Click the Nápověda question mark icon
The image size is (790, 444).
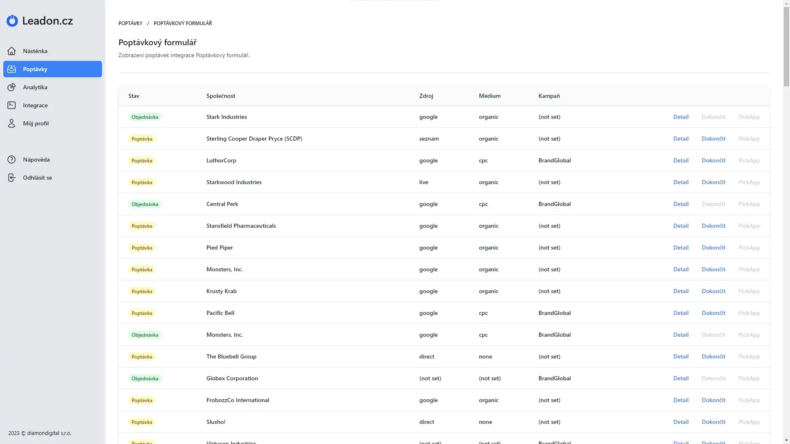click(12, 160)
